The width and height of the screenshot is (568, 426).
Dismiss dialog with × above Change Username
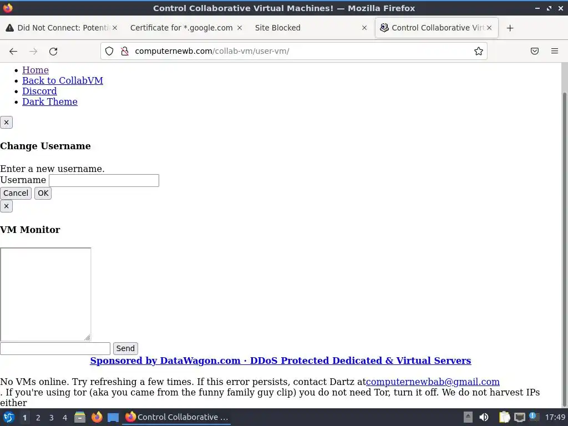click(x=6, y=123)
